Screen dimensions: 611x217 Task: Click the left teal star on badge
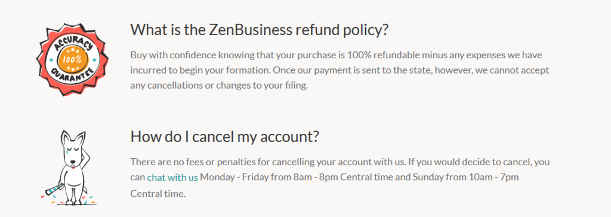(51, 60)
